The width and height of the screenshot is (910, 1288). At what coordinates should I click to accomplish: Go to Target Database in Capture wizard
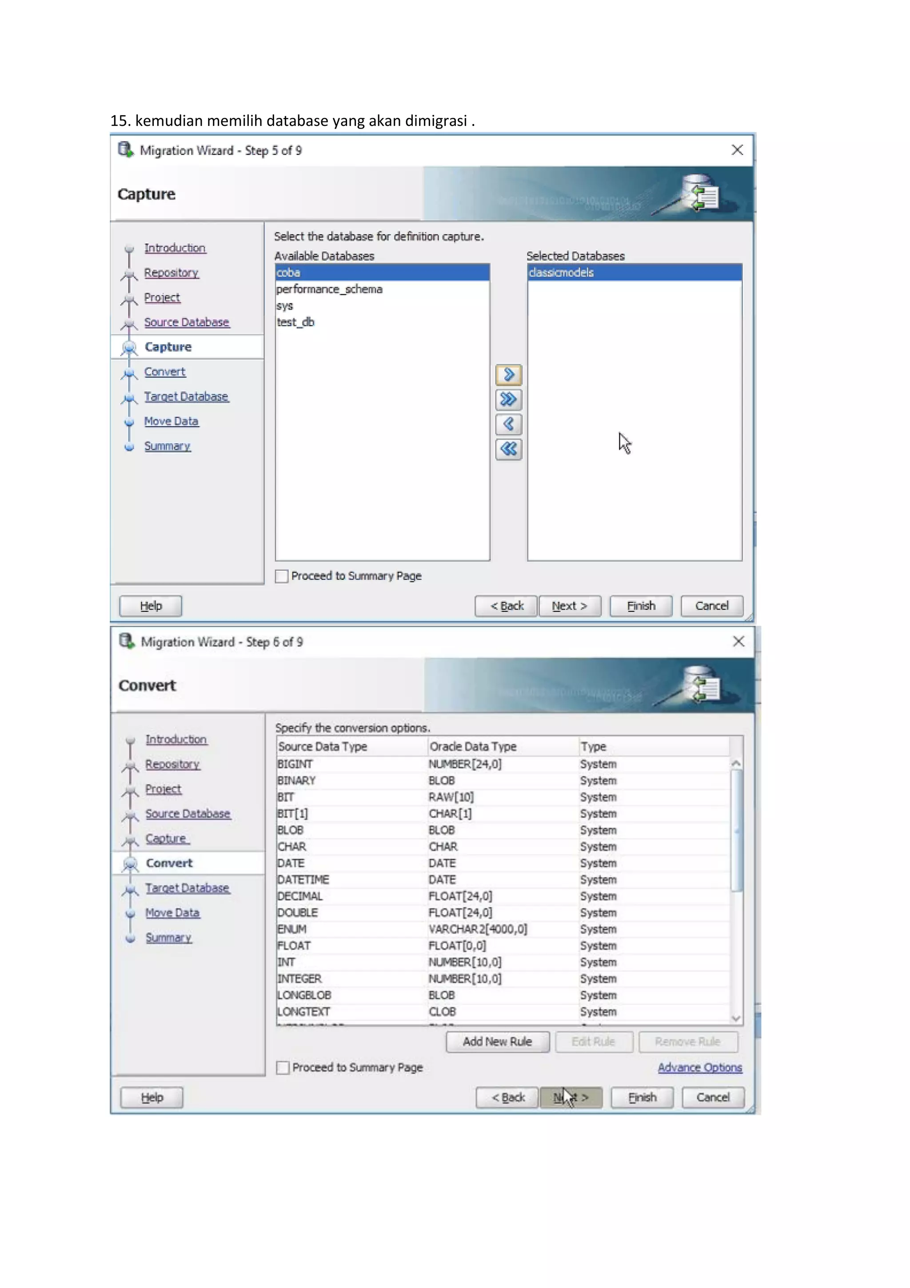(186, 396)
